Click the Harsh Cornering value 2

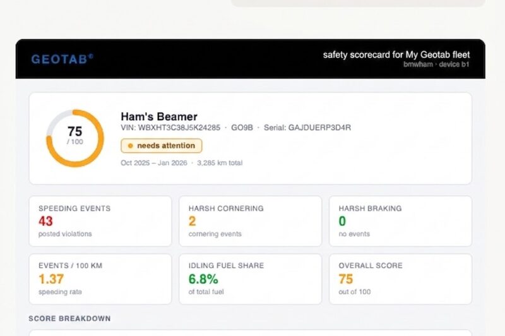pyautogui.click(x=193, y=221)
